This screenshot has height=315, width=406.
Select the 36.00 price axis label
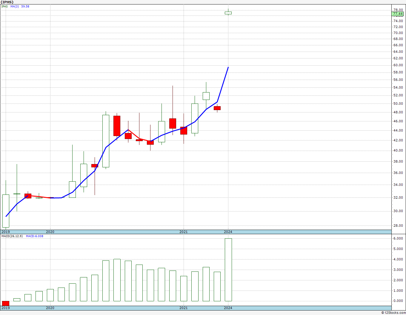coord(398,173)
